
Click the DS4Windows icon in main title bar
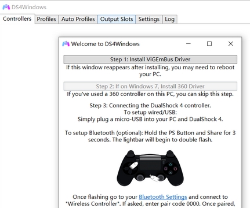[x=6, y=7]
